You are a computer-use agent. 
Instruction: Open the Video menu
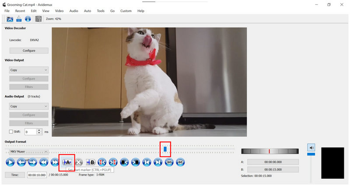point(59,10)
